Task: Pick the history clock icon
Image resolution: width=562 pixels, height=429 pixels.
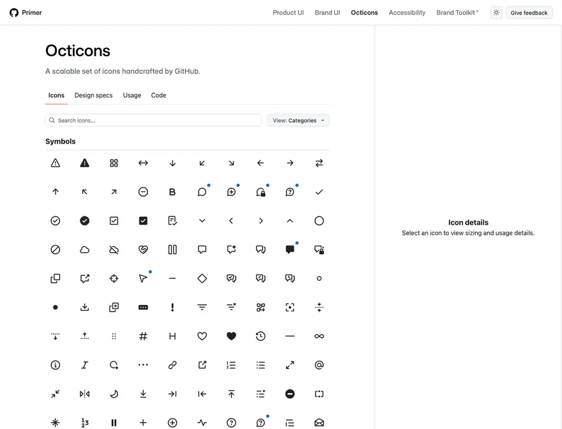Action: coord(261,336)
